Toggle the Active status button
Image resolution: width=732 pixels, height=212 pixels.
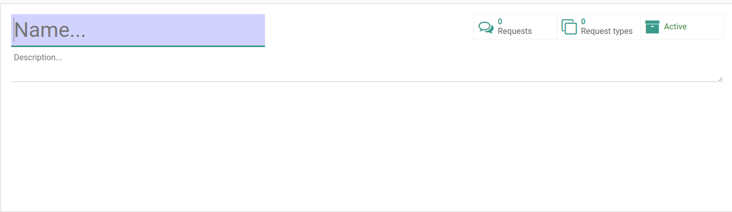(682, 27)
